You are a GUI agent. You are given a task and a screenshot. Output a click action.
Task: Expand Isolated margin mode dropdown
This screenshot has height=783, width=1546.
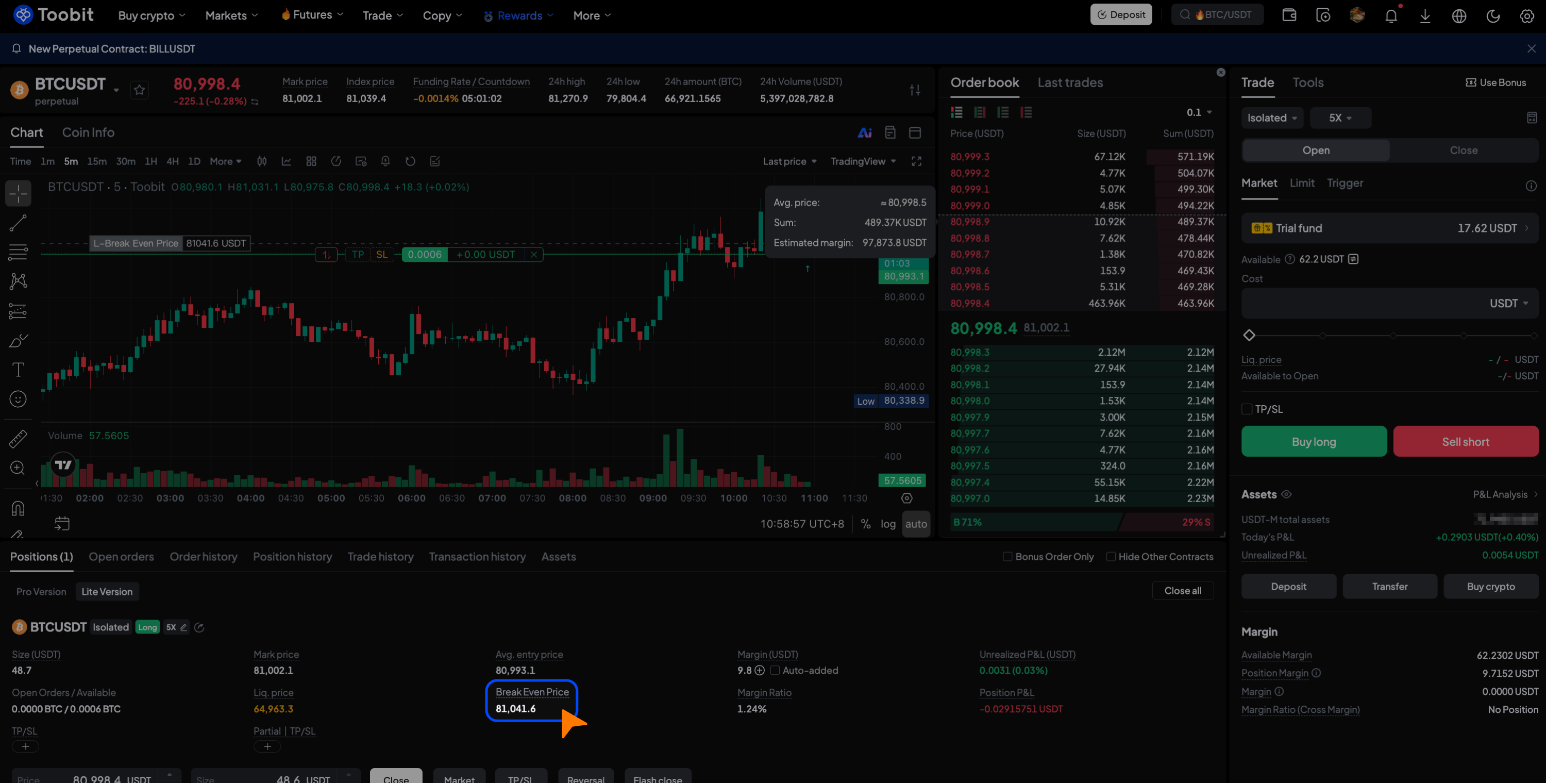[x=1272, y=118]
